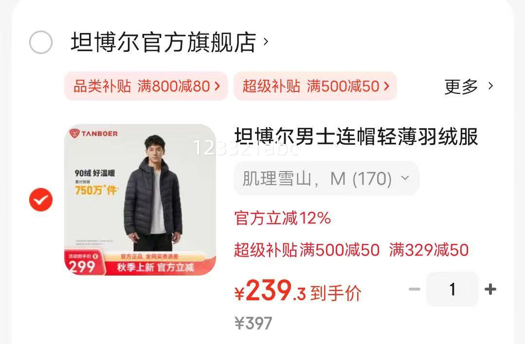Image resolution: width=525 pixels, height=344 pixels.
Task: Click the arrow on the 满500减50 tag
Action: (387, 86)
